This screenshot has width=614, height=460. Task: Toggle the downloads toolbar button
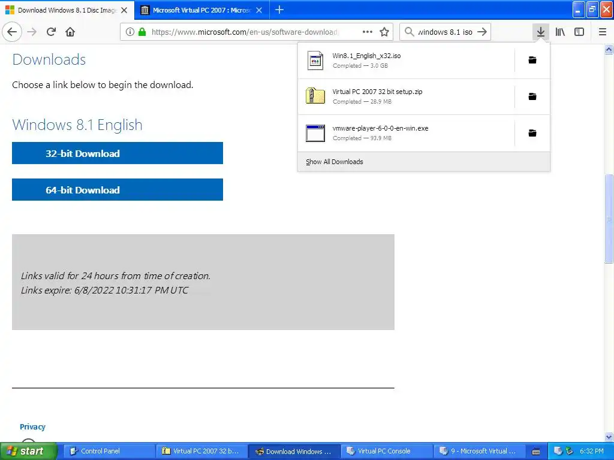tap(541, 32)
